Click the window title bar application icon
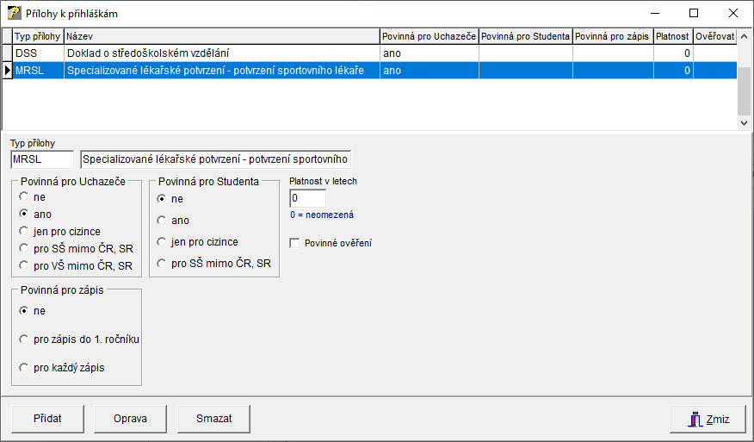 click(x=15, y=14)
